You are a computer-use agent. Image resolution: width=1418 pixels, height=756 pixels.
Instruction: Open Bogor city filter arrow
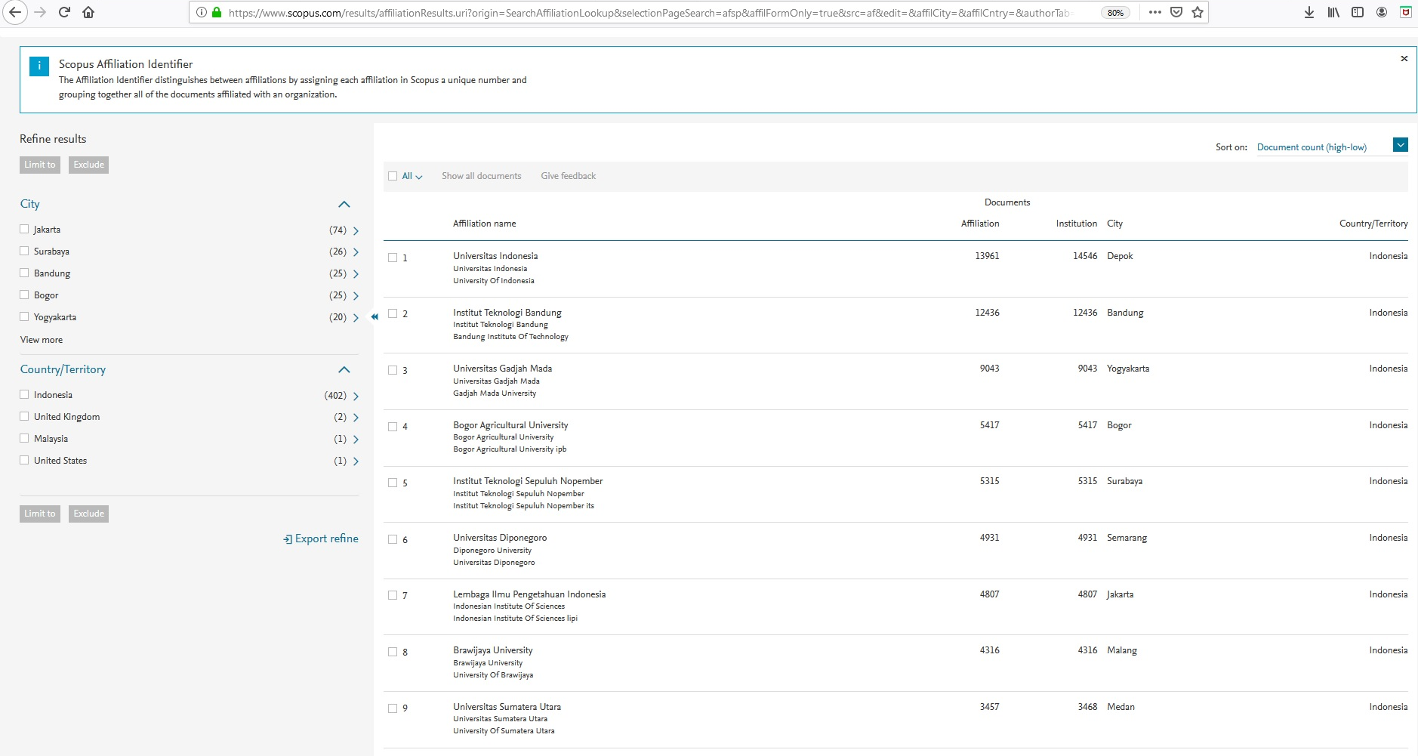pos(356,296)
